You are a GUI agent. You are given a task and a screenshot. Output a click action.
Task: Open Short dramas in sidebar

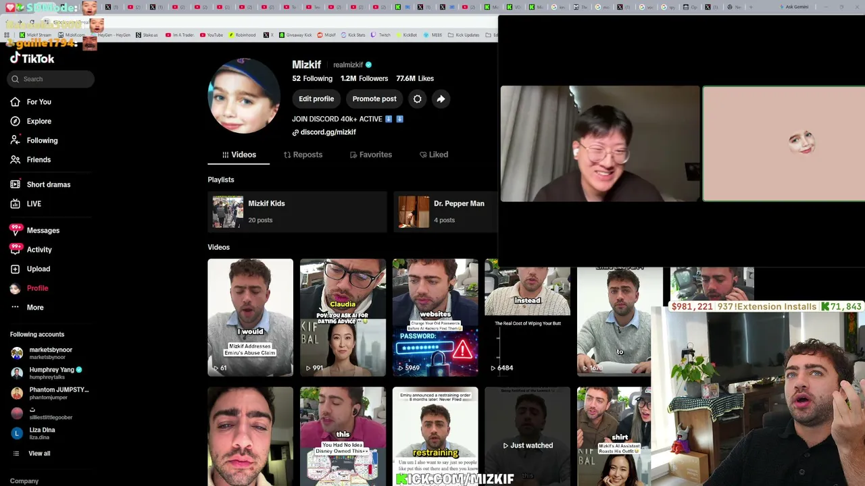tap(41, 184)
